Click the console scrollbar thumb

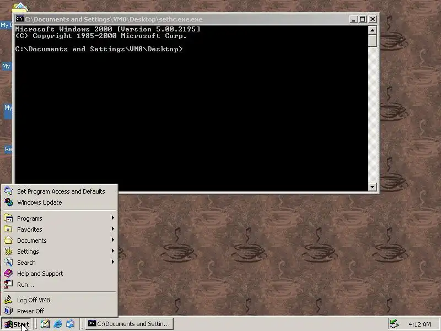click(373, 40)
